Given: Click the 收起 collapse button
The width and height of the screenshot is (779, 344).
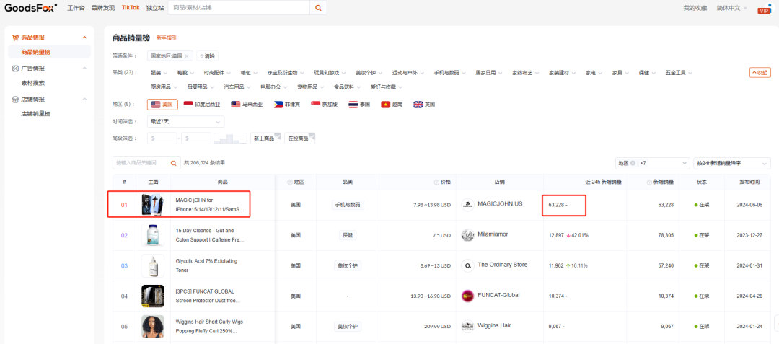Looking at the screenshot, I should 760,72.
